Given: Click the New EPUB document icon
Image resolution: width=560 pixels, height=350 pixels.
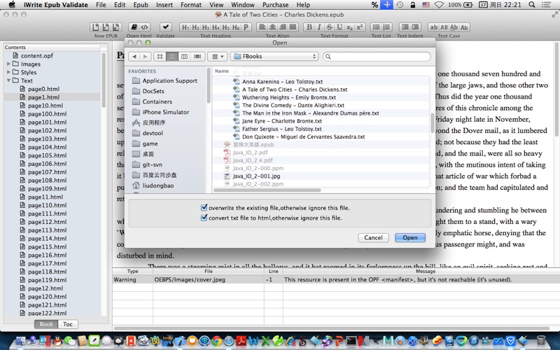Looking at the screenshot, I should click(x=96, y=27).
